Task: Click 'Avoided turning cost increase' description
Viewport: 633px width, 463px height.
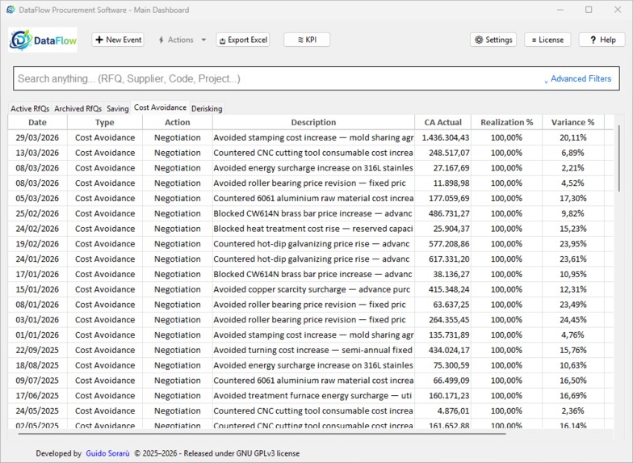Action: coord(313,351)
